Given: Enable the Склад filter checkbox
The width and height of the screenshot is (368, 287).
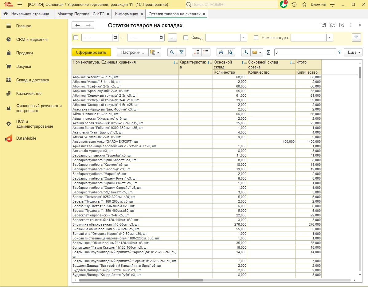Looking at the screenshot, I should [186, 37].
